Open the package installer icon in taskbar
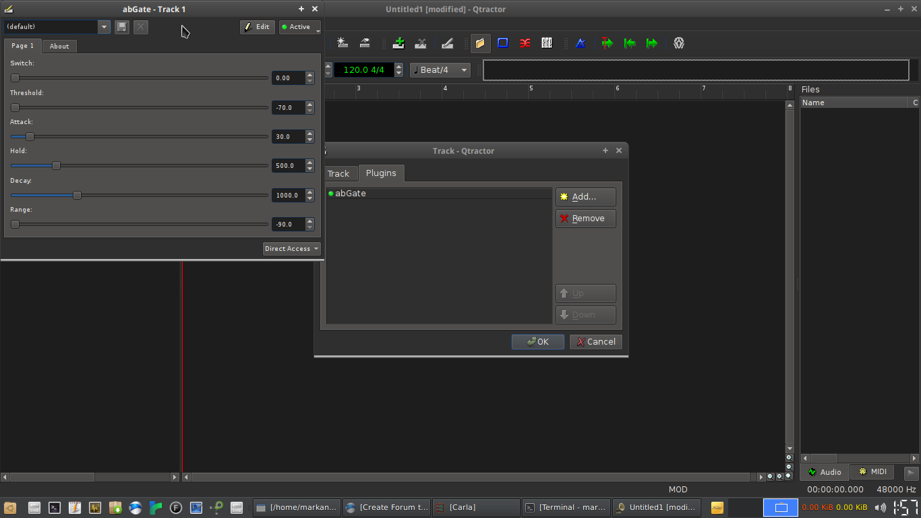This screenshot has height=518, width=921. point(115,508)
